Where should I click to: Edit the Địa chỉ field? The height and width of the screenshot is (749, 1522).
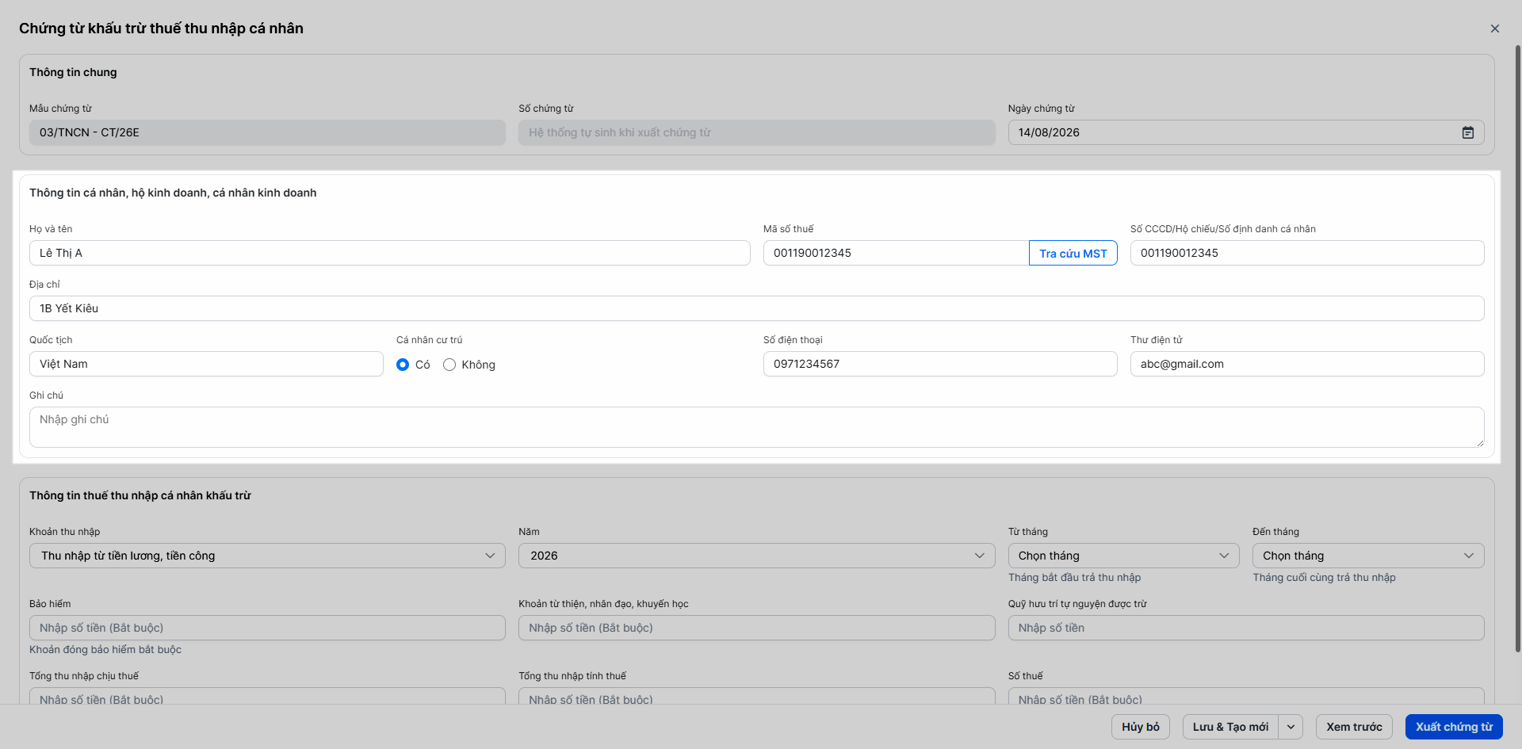[x=757, y=308]
